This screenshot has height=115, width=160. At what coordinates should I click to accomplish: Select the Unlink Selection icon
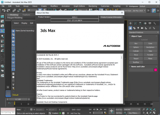tap(19, 10)
